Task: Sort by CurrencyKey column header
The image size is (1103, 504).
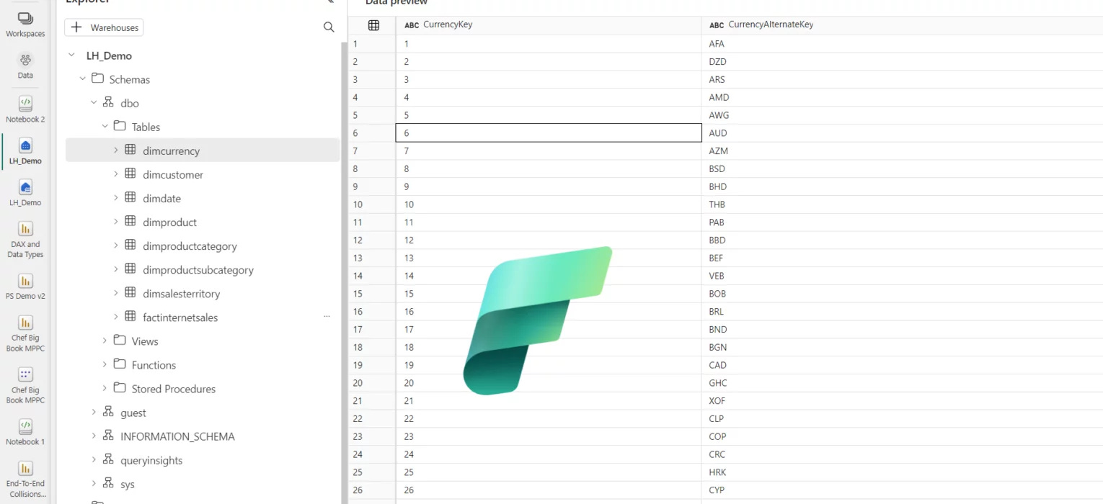Action: (x=548, y=25)
